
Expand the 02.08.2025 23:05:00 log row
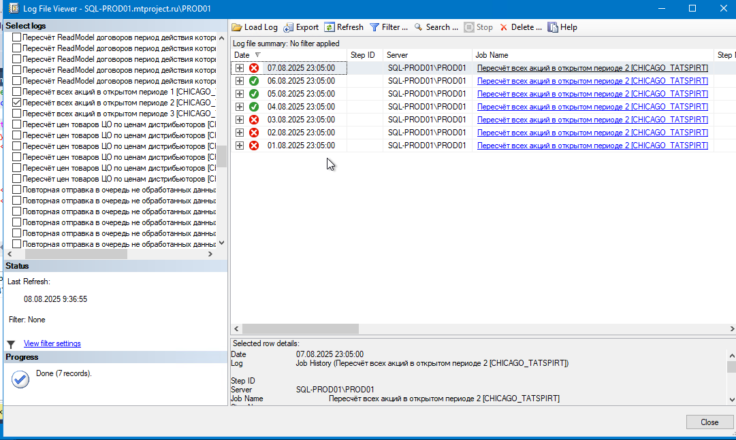(240, 133)
